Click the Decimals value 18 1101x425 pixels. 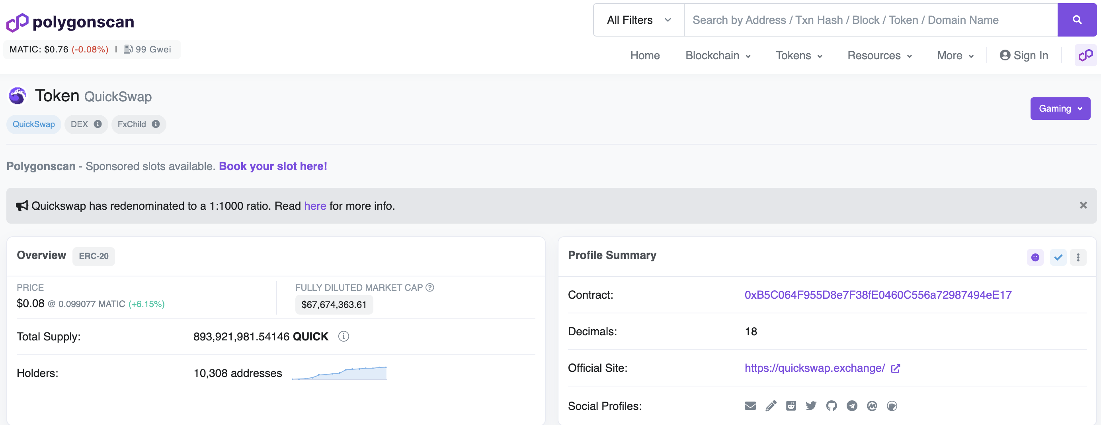751,332
